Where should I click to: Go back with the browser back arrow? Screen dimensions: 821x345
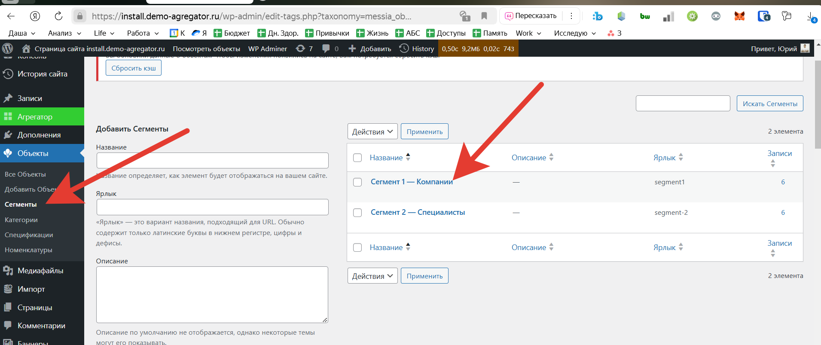(11, 16)
